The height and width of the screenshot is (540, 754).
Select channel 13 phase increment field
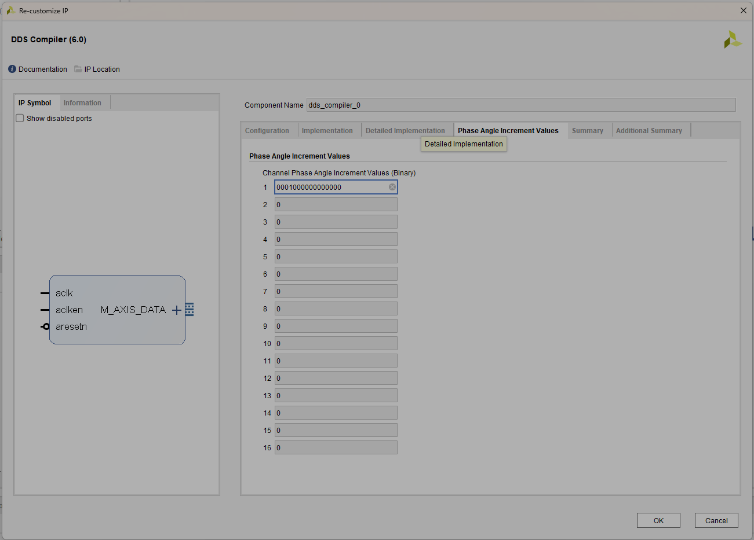pyautogui.click(x=336, y=395)
